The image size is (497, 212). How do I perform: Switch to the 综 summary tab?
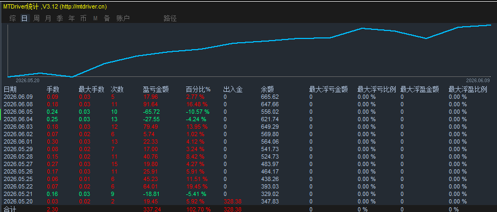(13, 18)
